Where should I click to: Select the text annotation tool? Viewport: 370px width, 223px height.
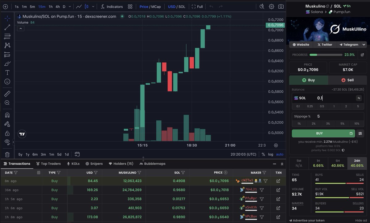[7, 72]
